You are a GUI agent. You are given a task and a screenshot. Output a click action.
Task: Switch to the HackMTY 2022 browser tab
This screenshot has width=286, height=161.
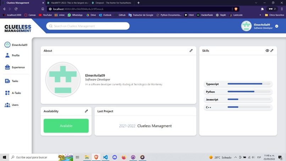pyautogui.click(x=68, y=3)
